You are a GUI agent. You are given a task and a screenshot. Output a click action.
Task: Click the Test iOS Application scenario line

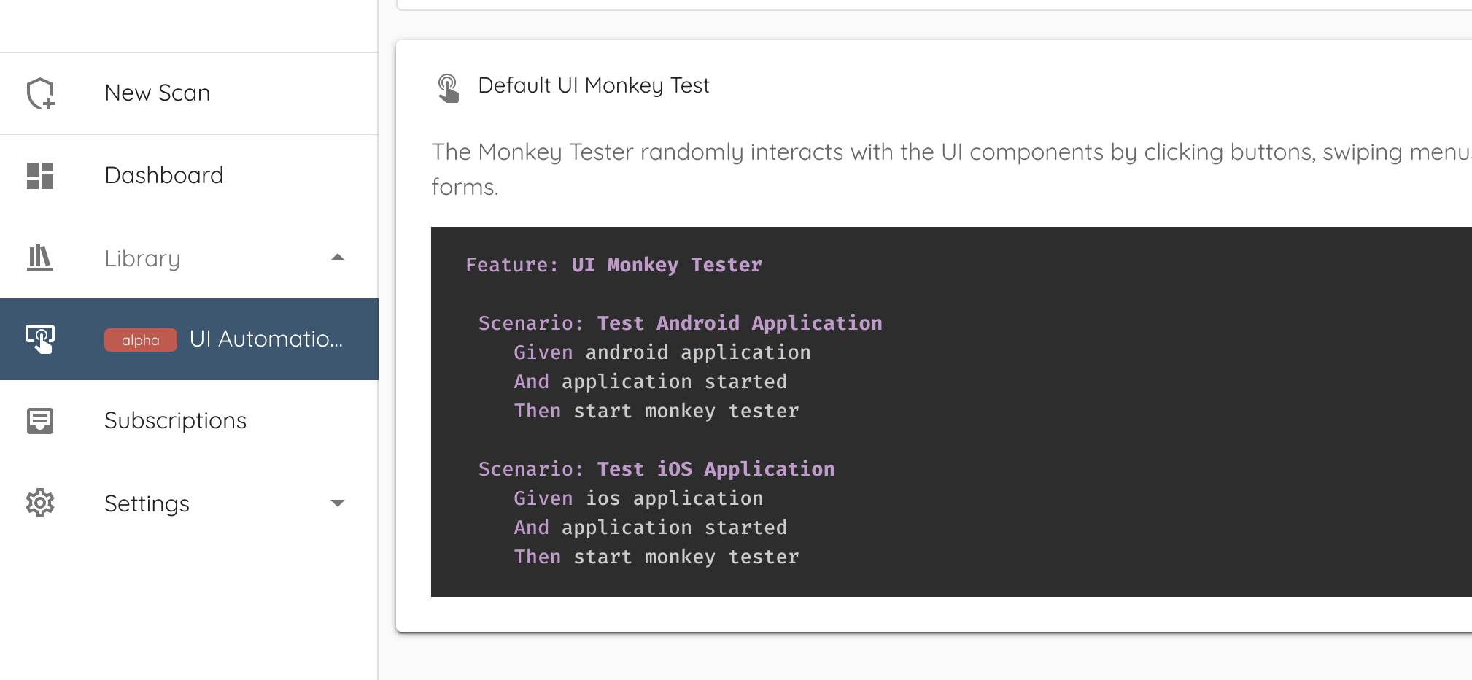[656, 469]
